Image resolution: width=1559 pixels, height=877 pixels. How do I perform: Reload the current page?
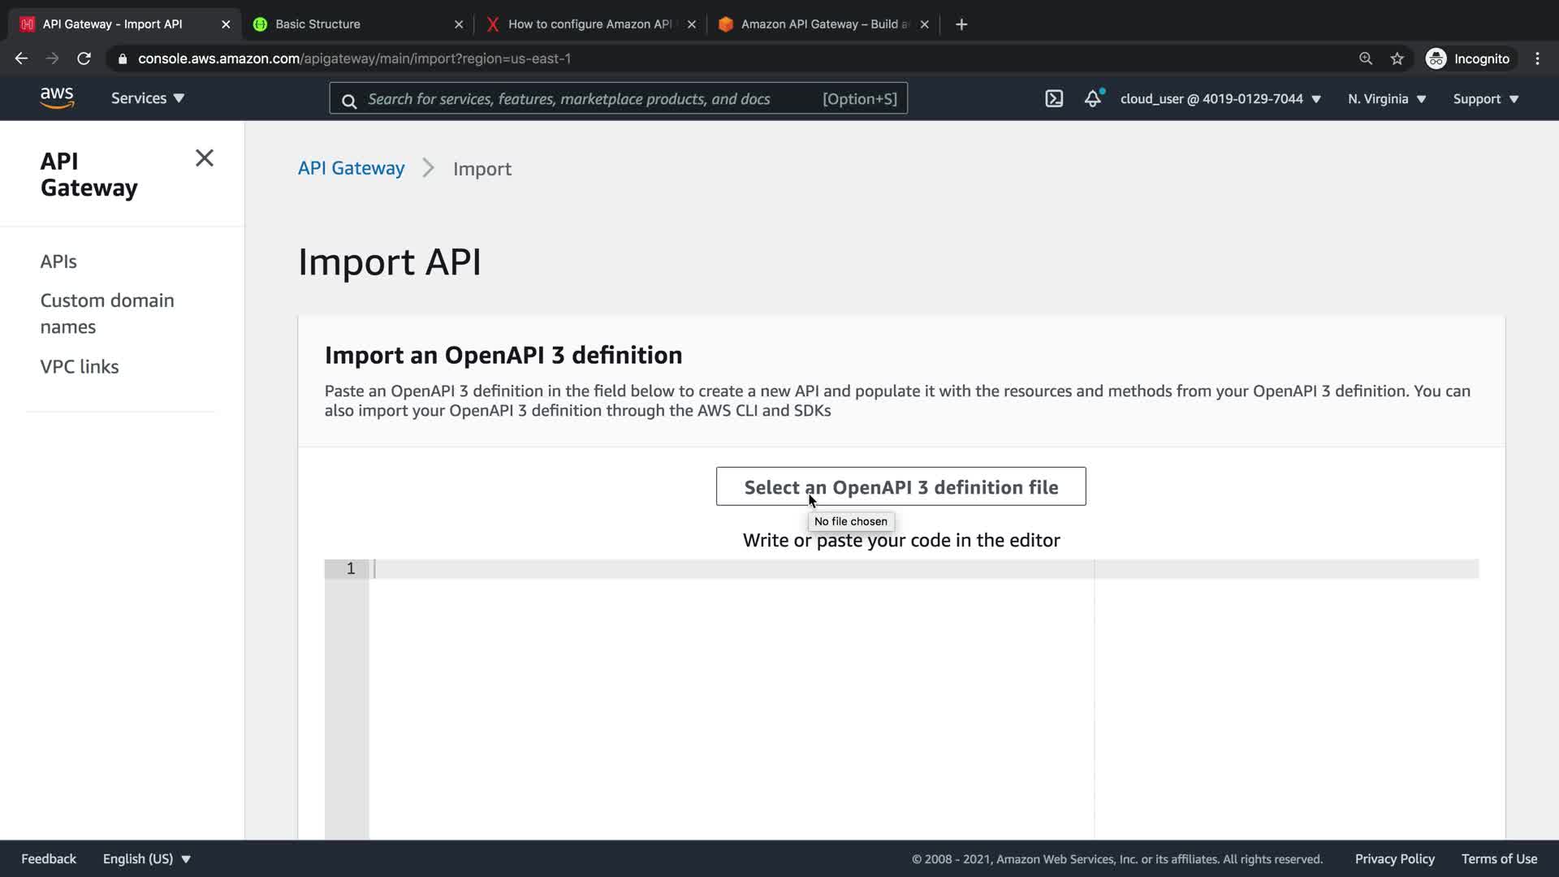coord(84,58)
